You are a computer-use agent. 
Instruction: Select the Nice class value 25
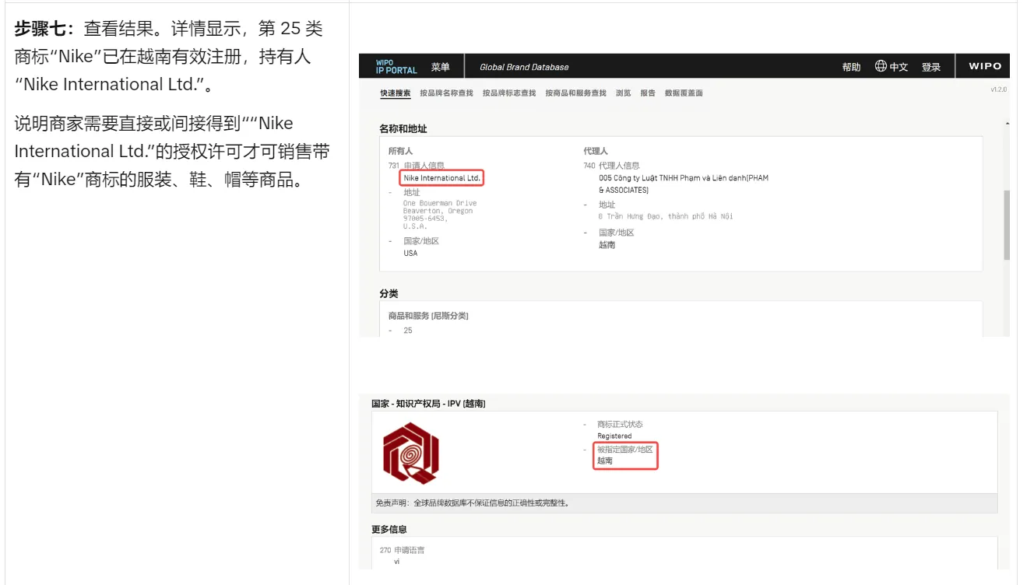(x=408, y=331)
